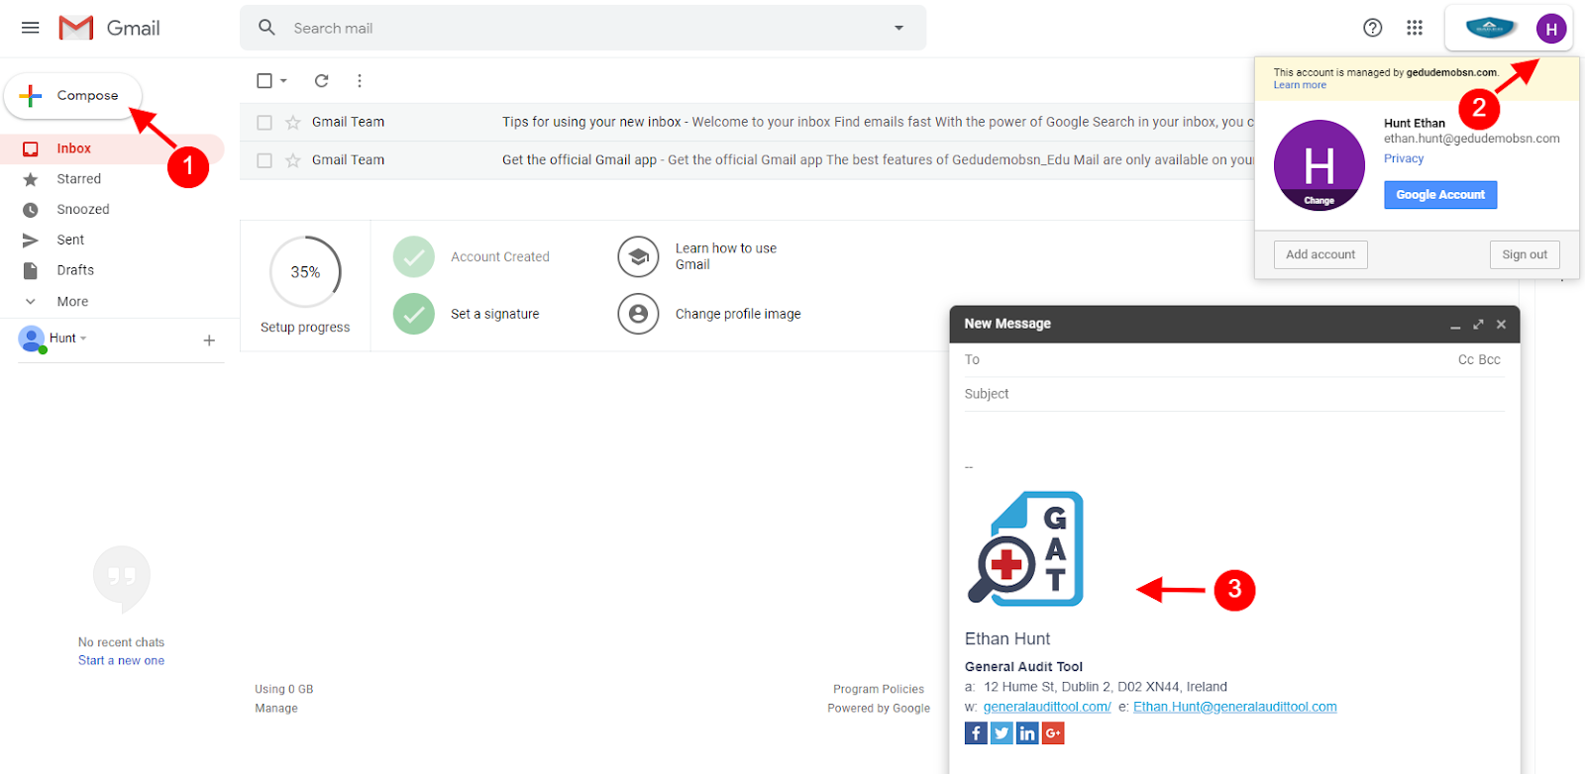Open the Inbox folder
Screen dimensions: 1585x774
tap(112, 148)
